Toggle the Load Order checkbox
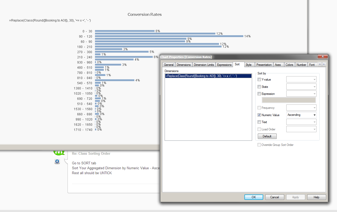 coord(259,129)
